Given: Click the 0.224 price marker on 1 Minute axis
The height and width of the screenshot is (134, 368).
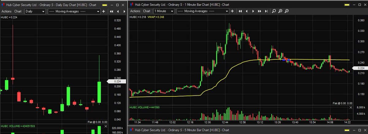Looking at the screenshot, I should tap(360, 68).
